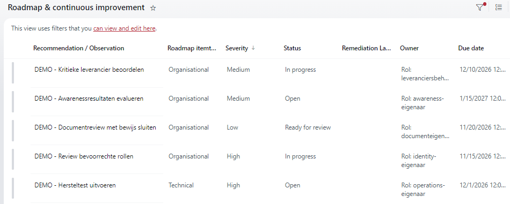Open the Due date column header
510x204 pixels.
click(471, 48)
